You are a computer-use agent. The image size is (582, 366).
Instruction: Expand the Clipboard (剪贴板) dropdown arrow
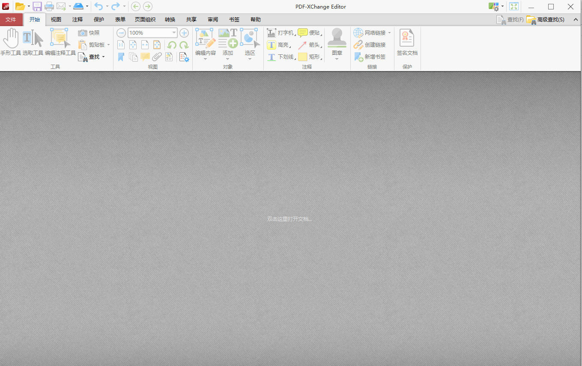[108, 45]
